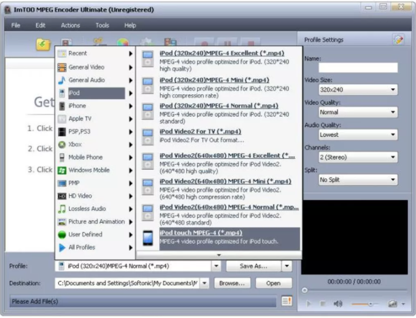Click the General Audio music note icon
The image size is (416, 318).
tap(62, 80)
